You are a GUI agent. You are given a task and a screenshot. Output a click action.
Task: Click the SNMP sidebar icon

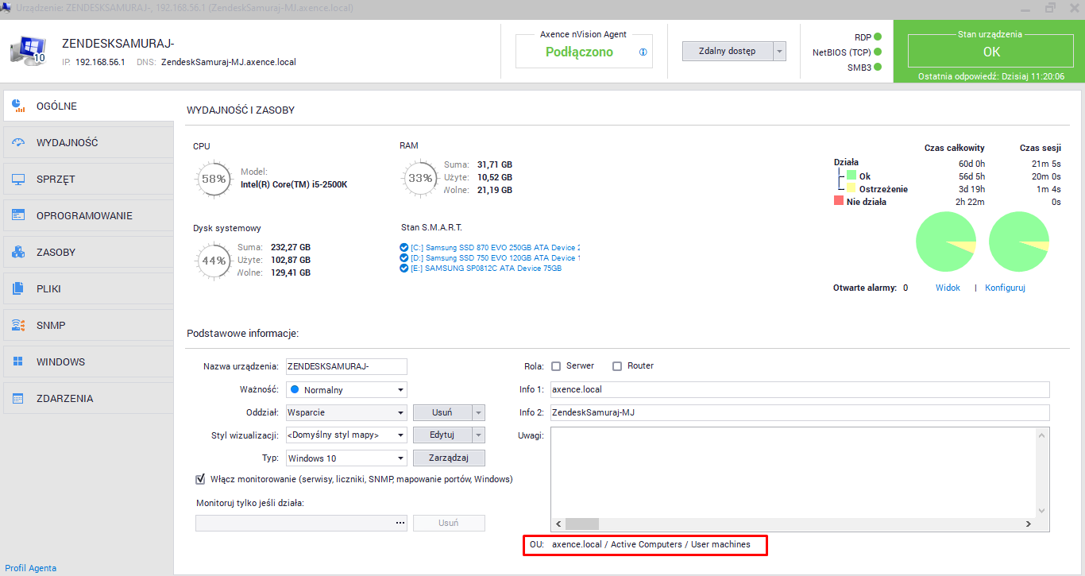point(18,326)
